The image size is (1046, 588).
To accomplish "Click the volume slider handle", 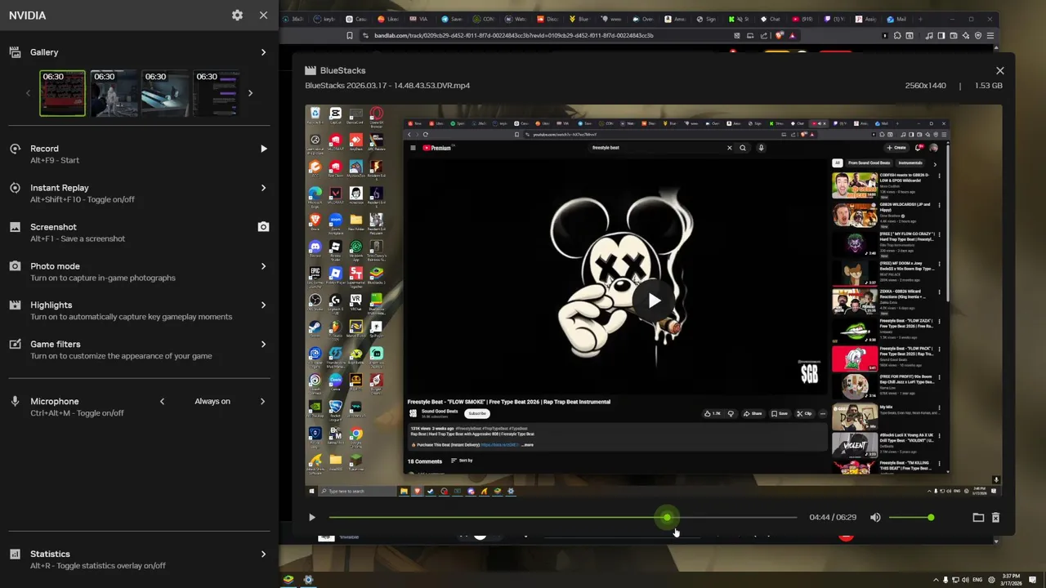I will [x=931, y=517].
